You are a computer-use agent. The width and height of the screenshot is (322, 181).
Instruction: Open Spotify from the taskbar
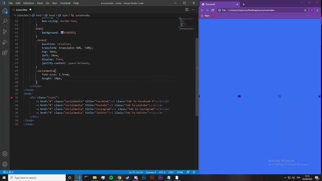coord(111,177)
